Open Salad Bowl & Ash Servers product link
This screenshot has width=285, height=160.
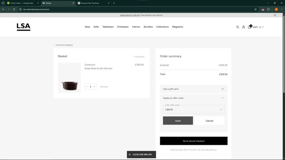coord(98,68)
